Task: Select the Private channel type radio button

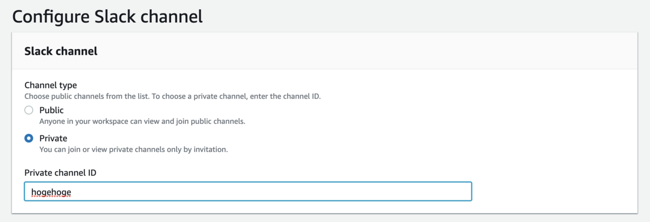Action: click(x=29, y=139)
